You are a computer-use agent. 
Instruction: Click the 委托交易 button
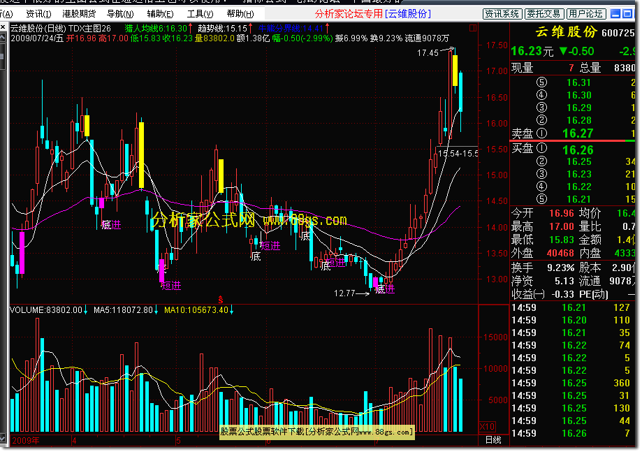tap(543, 14)
